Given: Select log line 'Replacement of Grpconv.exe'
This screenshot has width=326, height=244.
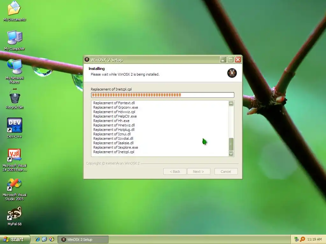Looking at the screenshot, I should pos(116,107).
